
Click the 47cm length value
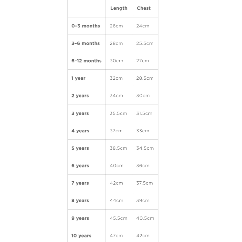click(116, 236)
